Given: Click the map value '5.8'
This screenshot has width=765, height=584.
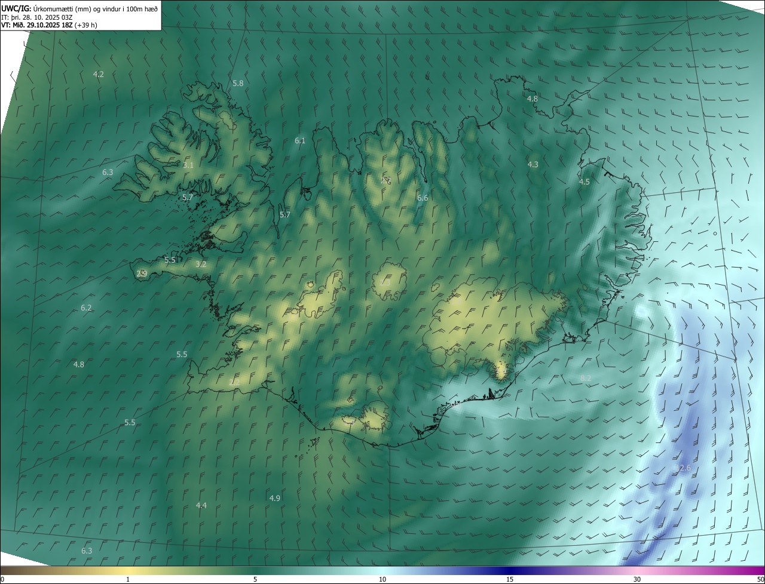Looking at the screenshot, I should tap(238, 84).
